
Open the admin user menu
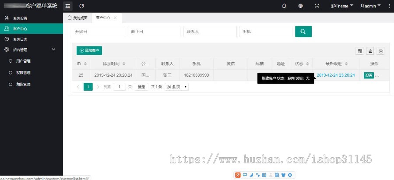(370, 6)
